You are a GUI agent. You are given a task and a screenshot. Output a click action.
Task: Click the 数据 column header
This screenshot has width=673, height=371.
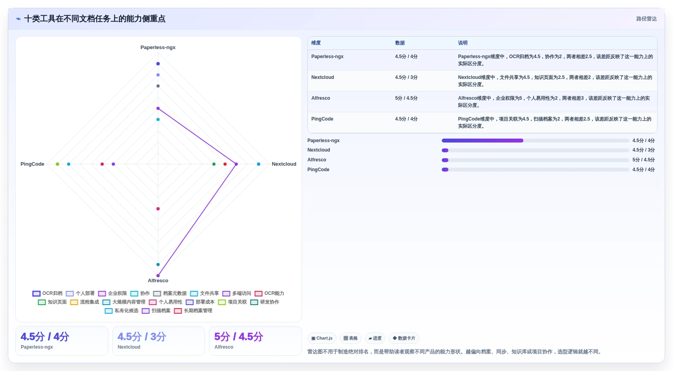[x=400, y=43]
